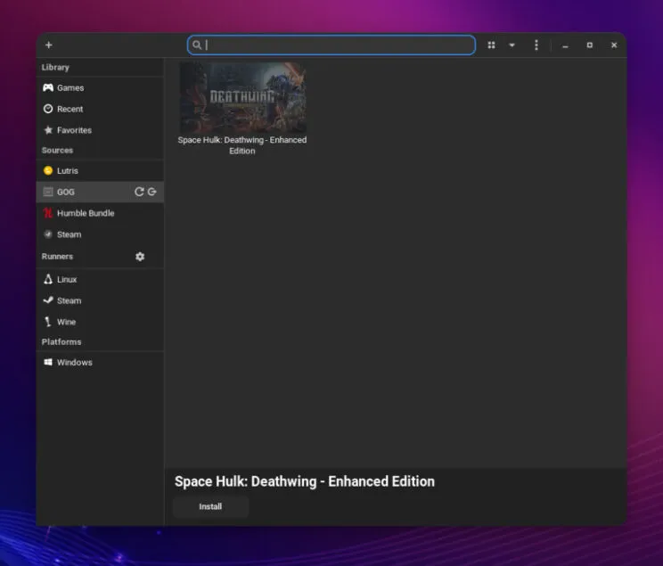Screen dimensions: 663x566
Task: Close the Lutris window
Action: pos(614,45)
